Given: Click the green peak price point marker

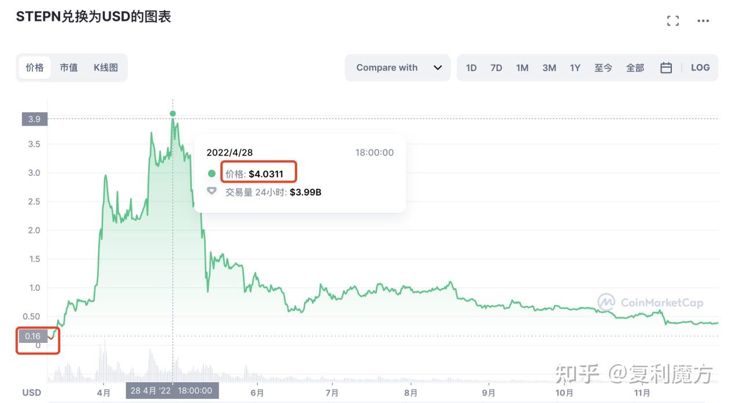Looking at the screenshot, I should pyautogui.click(x=172, y=113).
